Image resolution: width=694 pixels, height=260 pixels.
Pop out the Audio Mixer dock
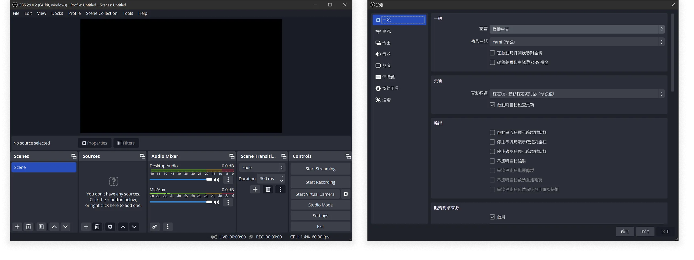(232, 156)
